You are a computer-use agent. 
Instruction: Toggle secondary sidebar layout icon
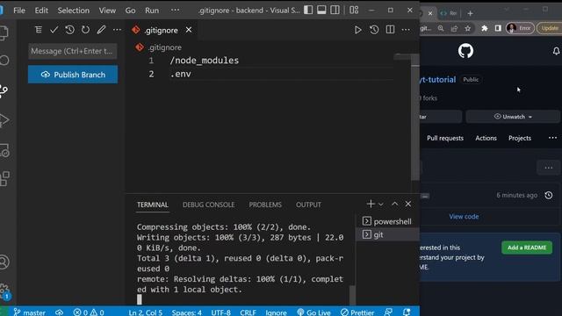point(335,10)
